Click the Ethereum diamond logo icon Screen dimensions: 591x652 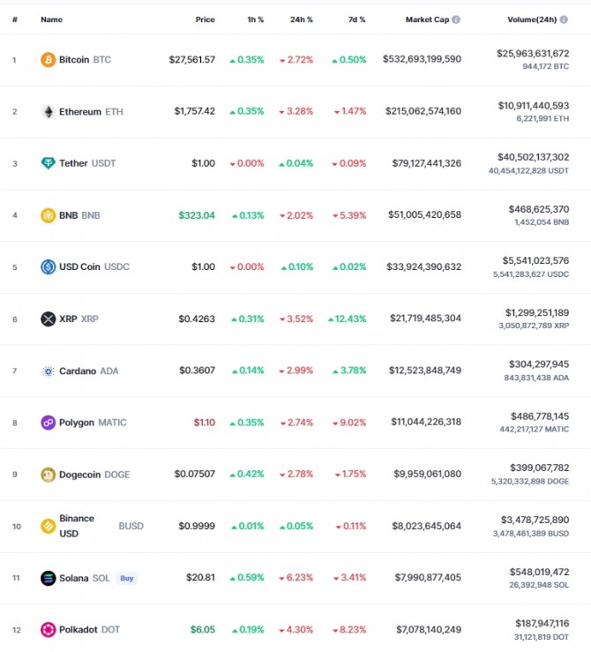49,111
